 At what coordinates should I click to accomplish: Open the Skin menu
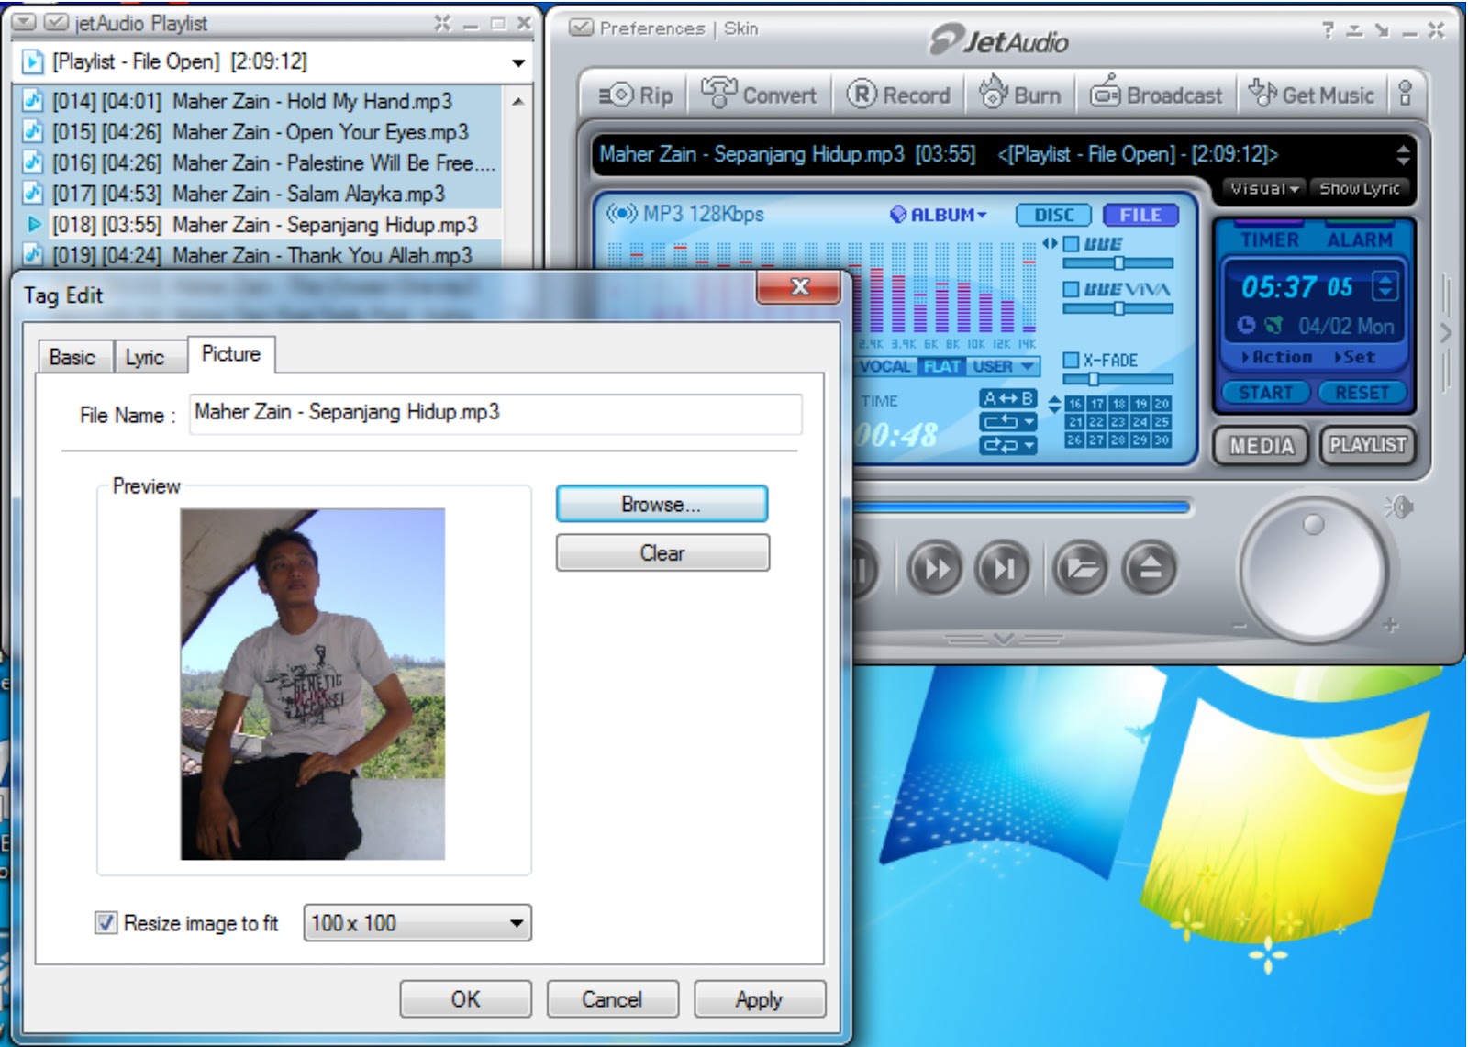click(x=741, y=28)
